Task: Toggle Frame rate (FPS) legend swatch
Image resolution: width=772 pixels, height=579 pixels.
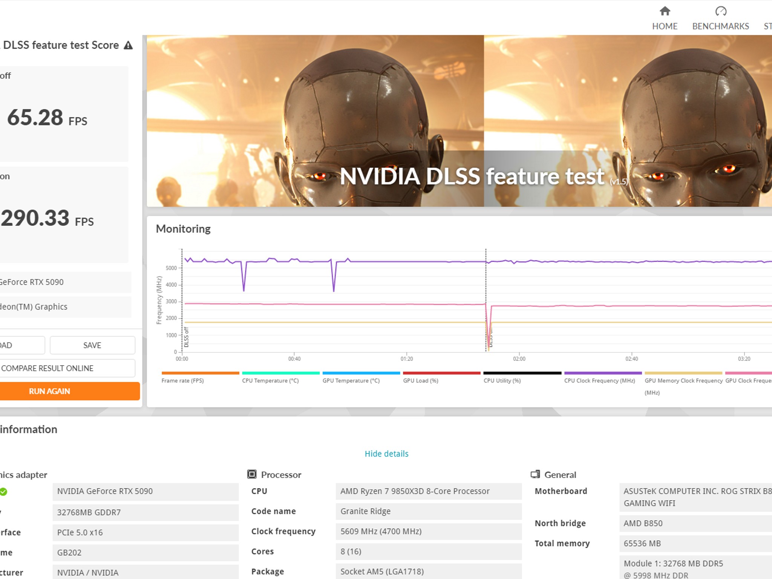Action: [x=200, y=373]
